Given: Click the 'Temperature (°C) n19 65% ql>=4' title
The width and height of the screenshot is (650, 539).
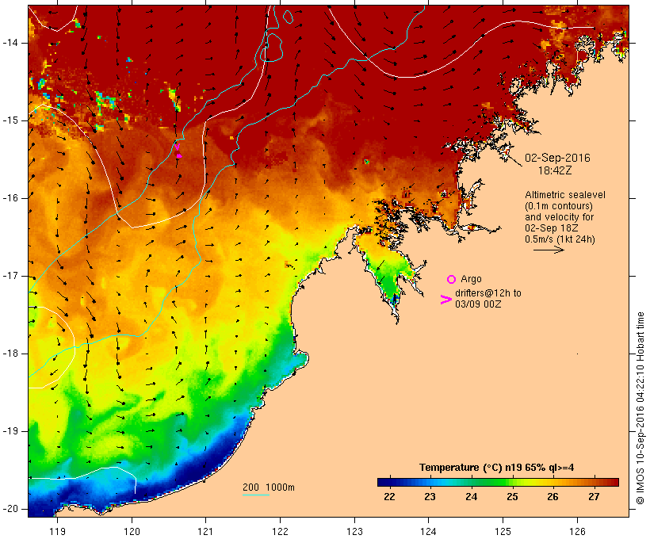Looking at the screenshot, I should coord(497,468).
